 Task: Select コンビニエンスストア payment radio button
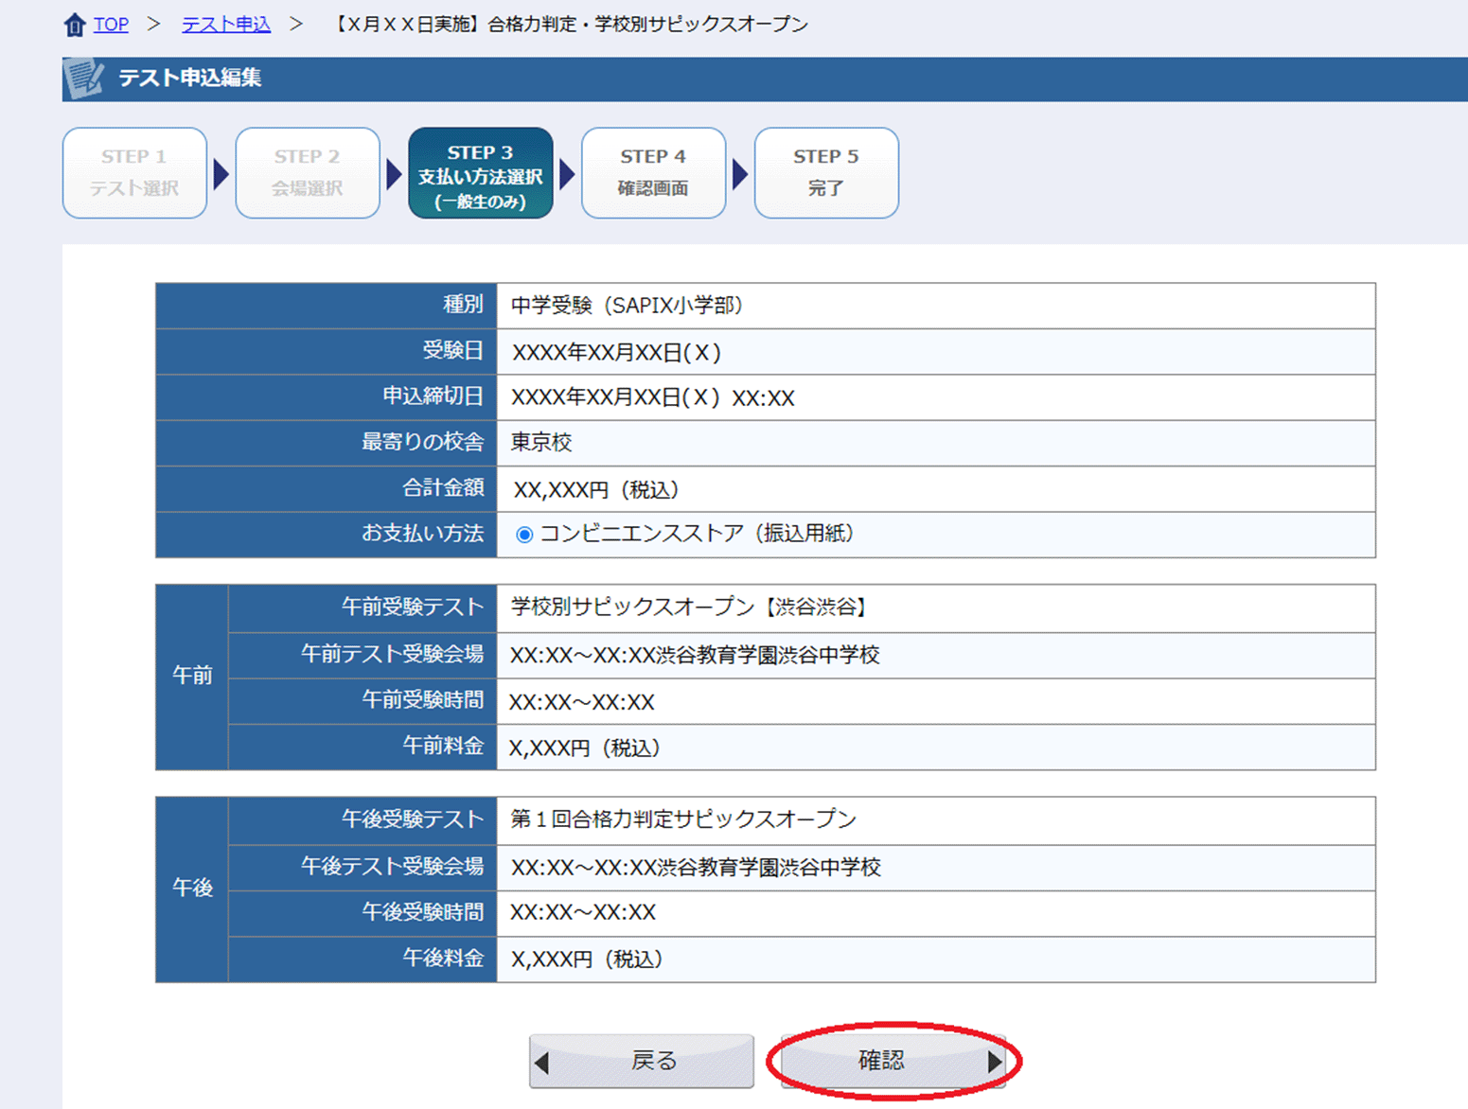coord(524,536)
